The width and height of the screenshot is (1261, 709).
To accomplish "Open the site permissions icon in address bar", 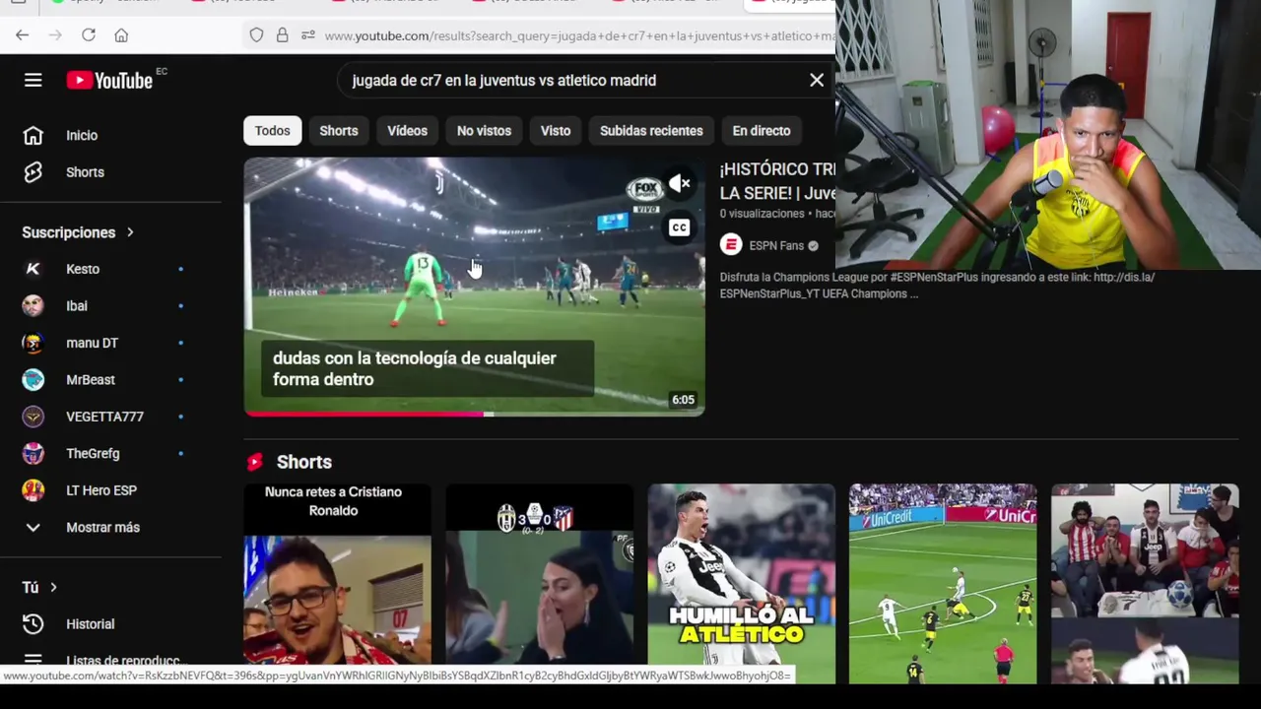I will point(307,35).
